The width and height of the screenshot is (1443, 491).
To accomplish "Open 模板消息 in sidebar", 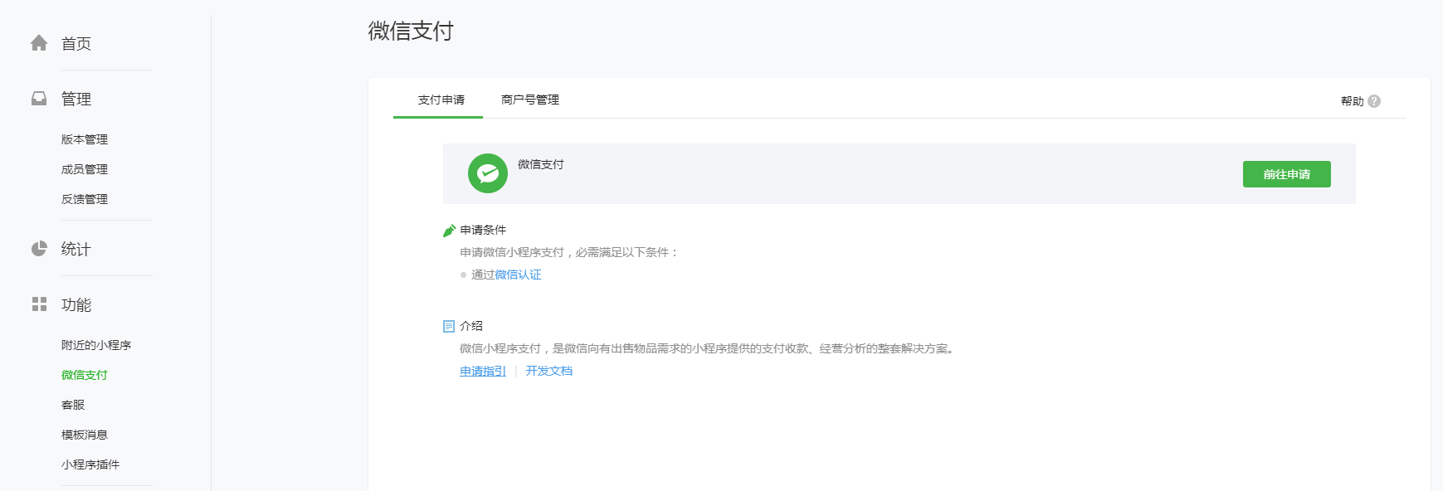I will (x=85, y=435).
